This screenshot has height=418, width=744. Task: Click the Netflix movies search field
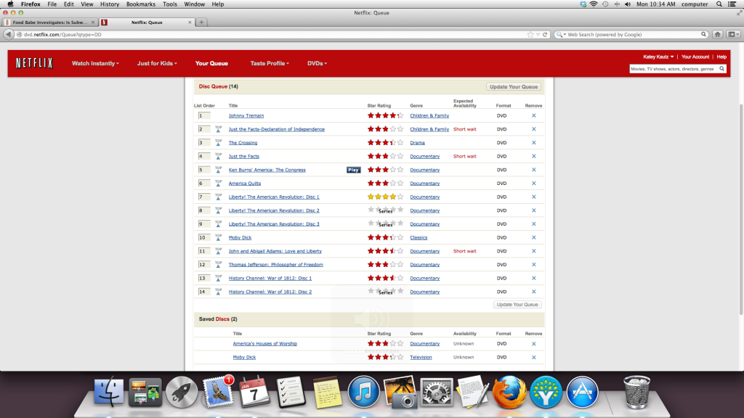point(674,69)
